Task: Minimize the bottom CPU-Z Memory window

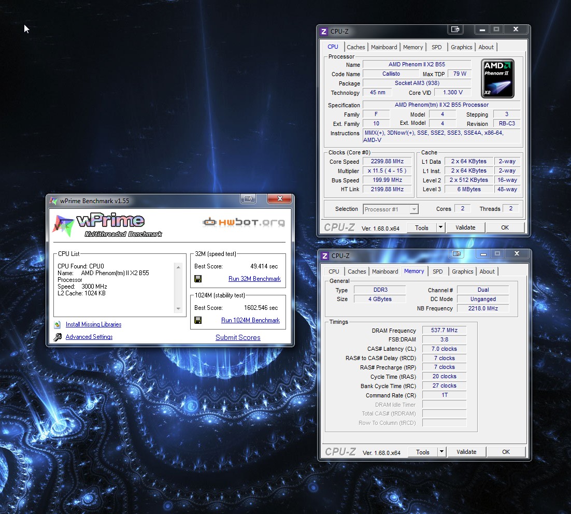Action: tap(483, 254)
